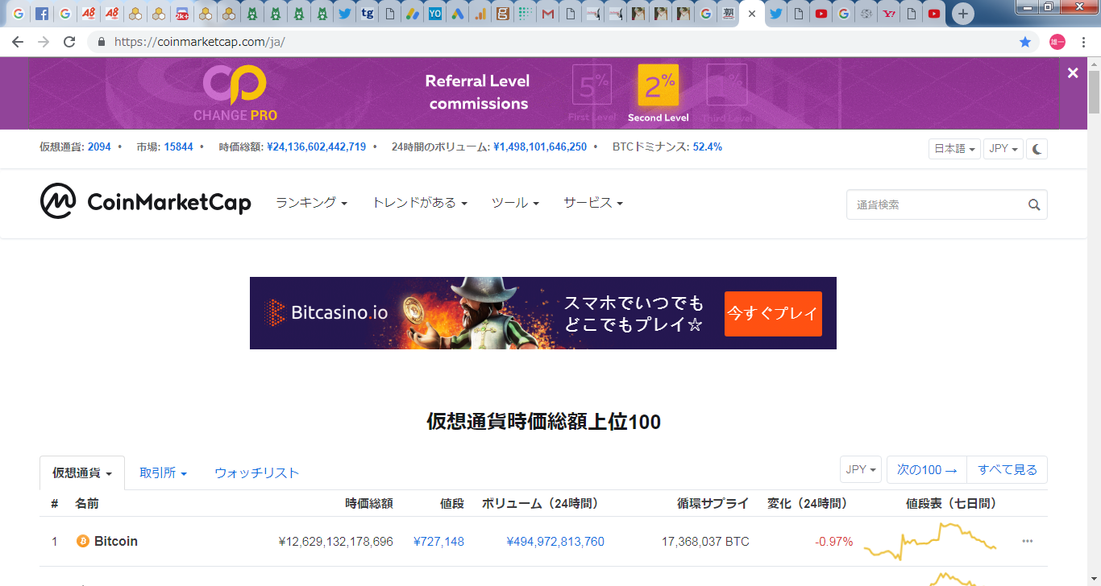Click the BTC dominance 52.4% link

[708, 147]
